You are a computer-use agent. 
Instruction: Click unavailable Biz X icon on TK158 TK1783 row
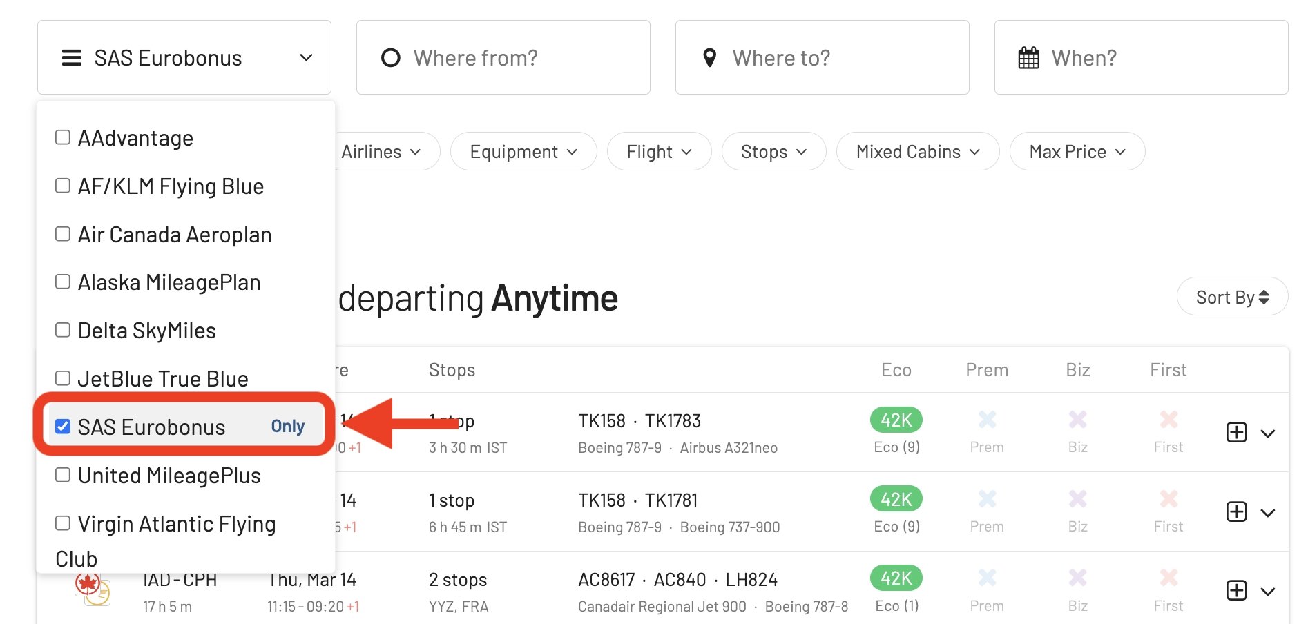(x=1077, y=419)
